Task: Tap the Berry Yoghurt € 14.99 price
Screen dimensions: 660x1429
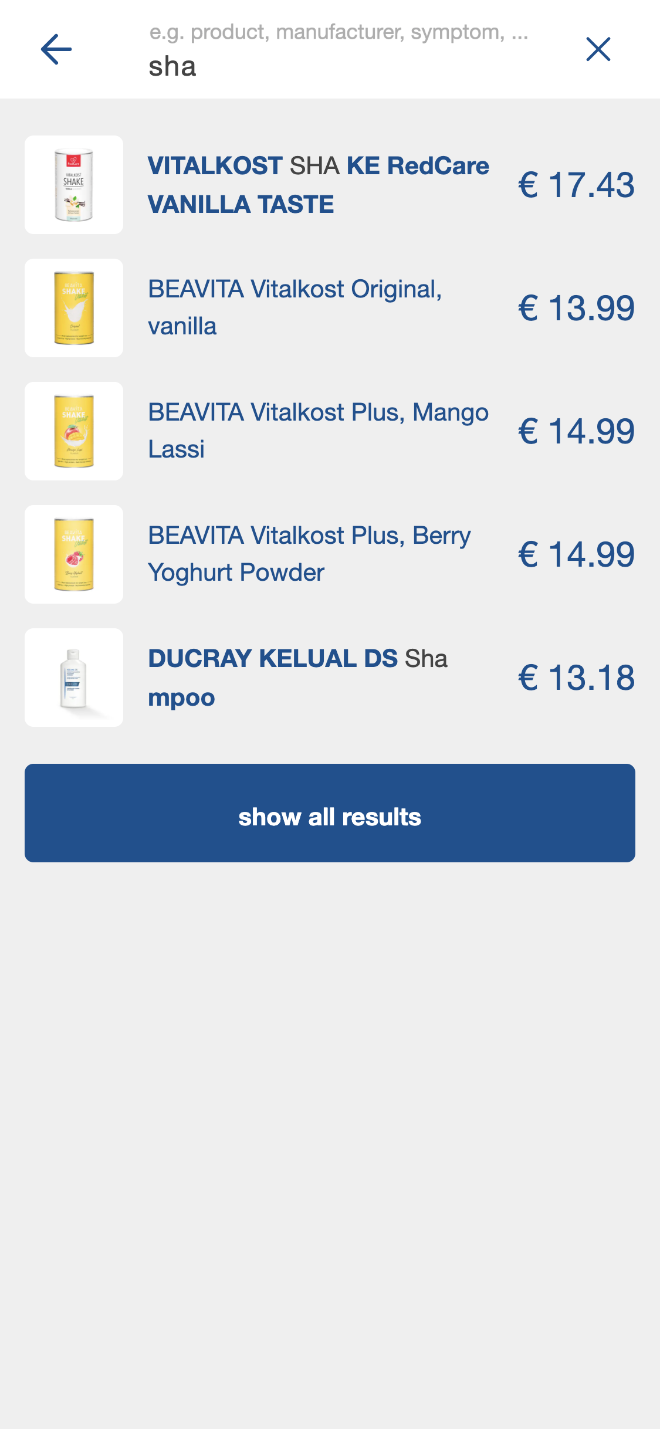Action: click(x=576, y=554)
